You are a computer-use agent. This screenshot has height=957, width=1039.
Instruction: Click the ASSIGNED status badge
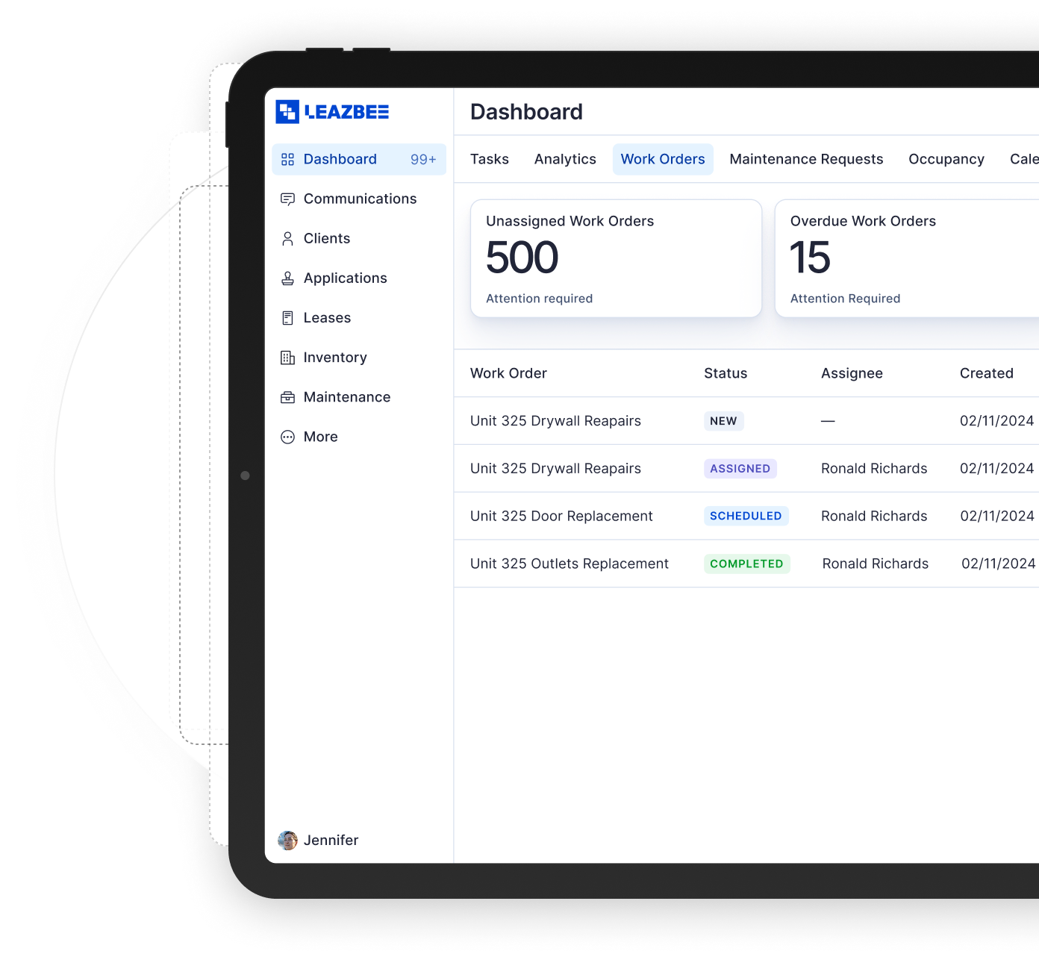point(740,468)
